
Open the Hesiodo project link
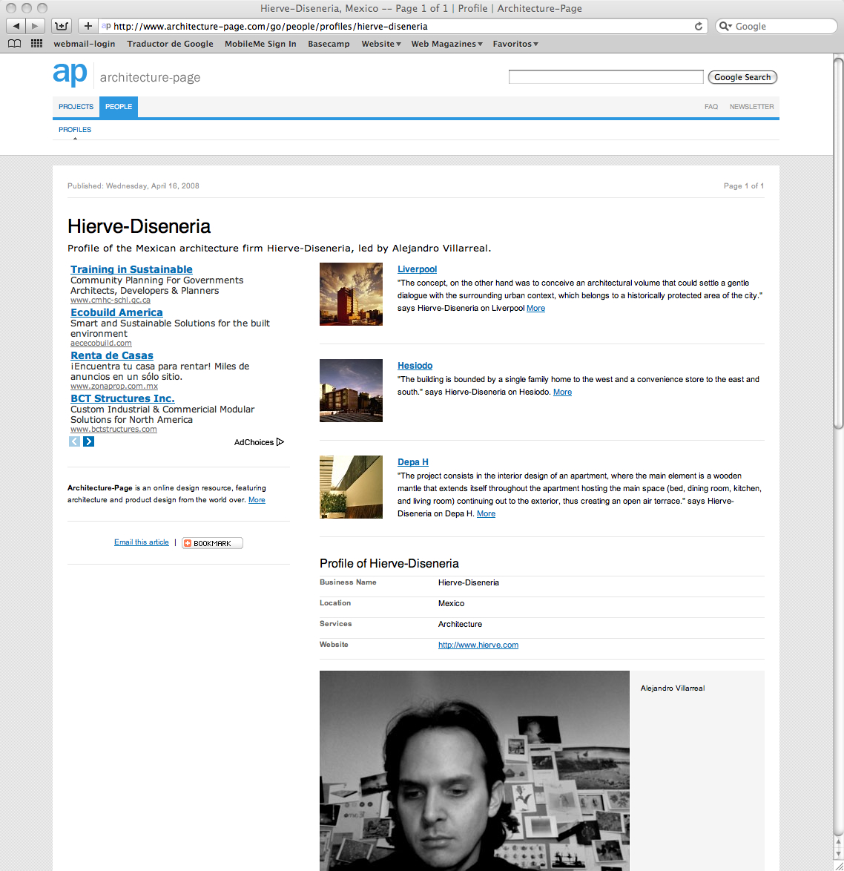point(415,366)
